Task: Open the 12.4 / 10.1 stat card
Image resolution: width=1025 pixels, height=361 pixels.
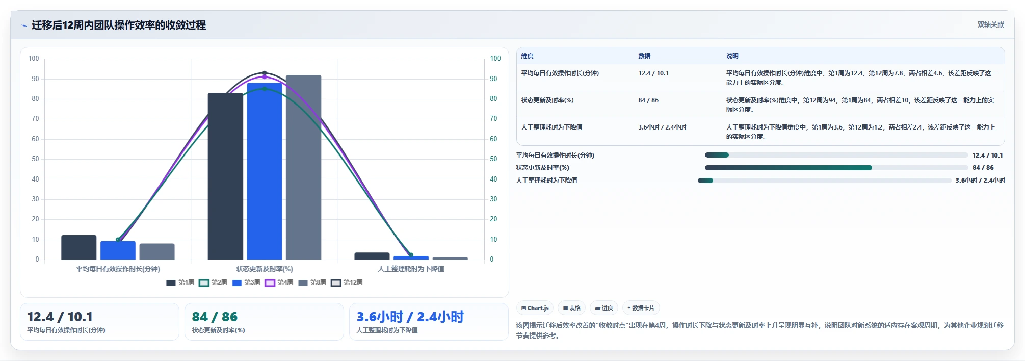Action: pyautogui.click(x=99, y=322)
